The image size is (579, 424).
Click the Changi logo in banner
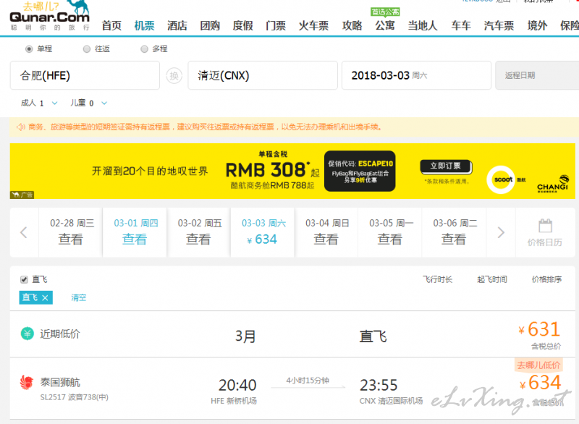(552, 183)
